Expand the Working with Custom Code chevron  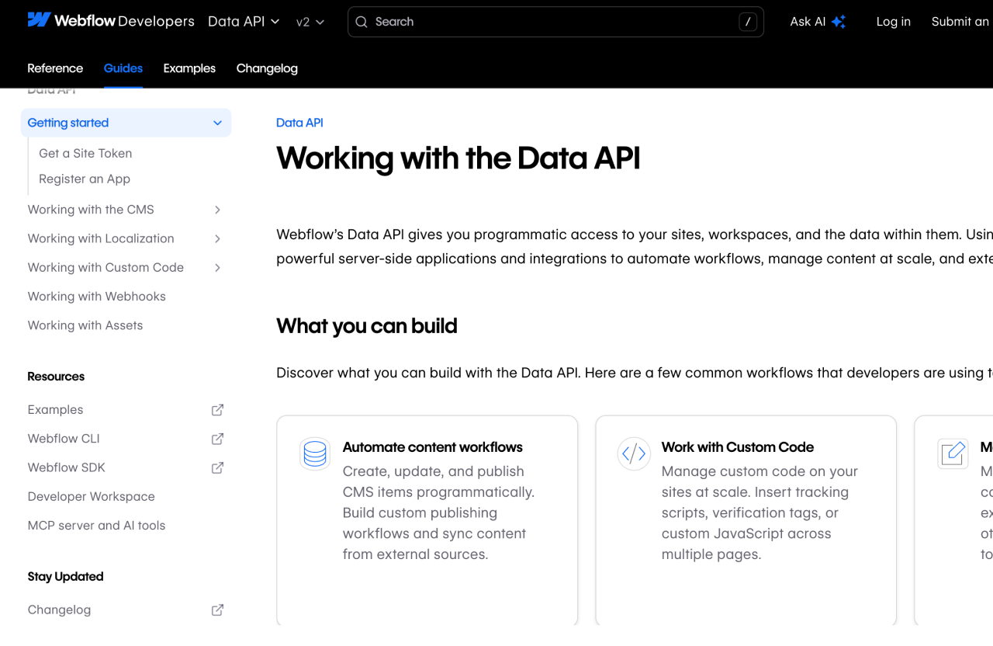click(218, 268)
